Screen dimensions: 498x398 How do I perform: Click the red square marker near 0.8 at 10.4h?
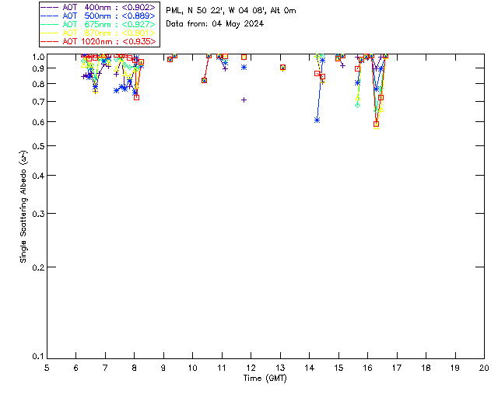pyautogui.click(x=204, y=81)
